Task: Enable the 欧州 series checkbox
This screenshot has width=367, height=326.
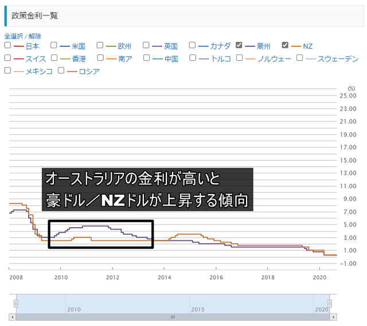Action: [x=100, y=45]
